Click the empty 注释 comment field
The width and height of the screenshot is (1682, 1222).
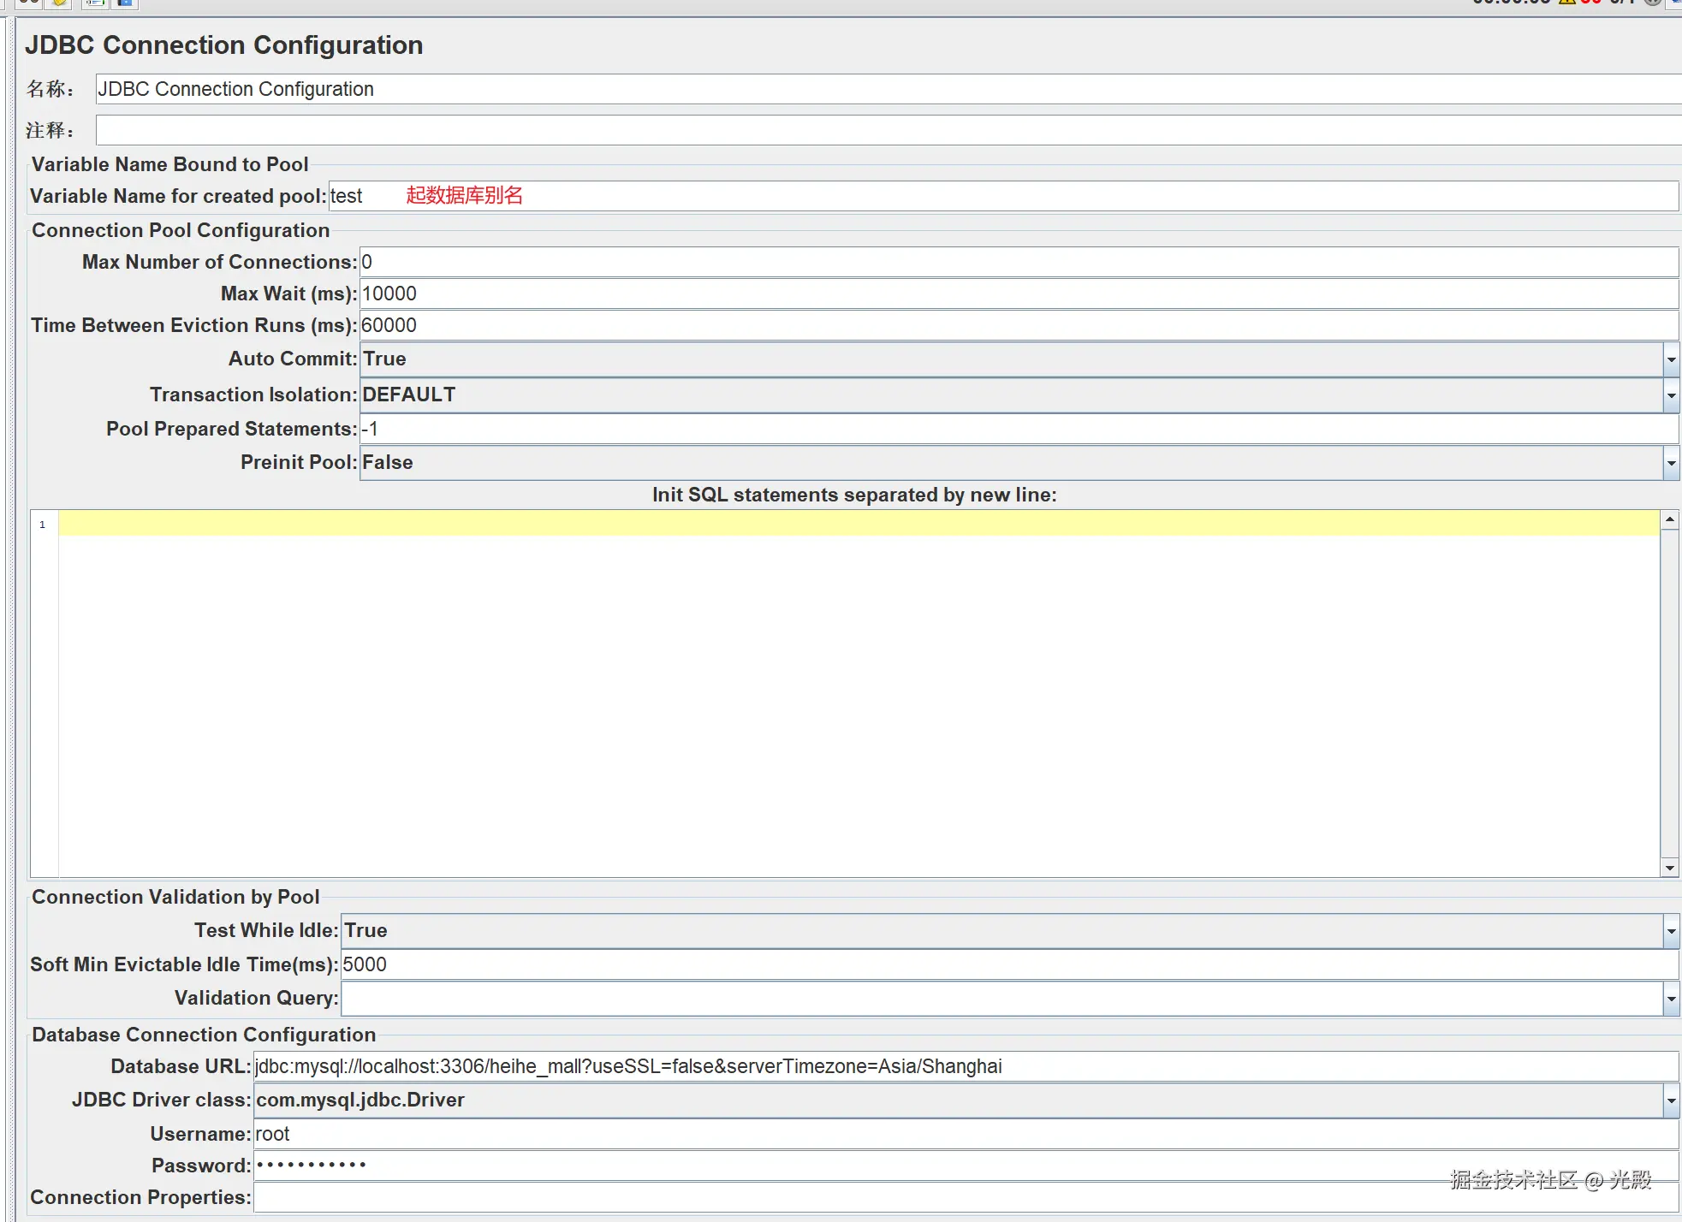coord(856,130)
